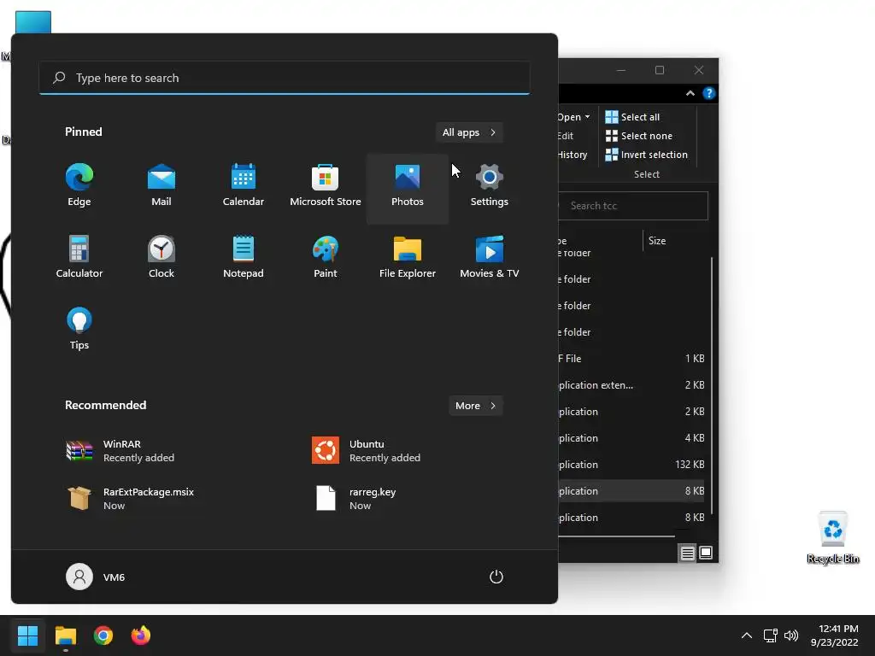Viewport: 875px width, 656px height.
Task: Show hidden system tray icons
Action: tap(746, 635)
